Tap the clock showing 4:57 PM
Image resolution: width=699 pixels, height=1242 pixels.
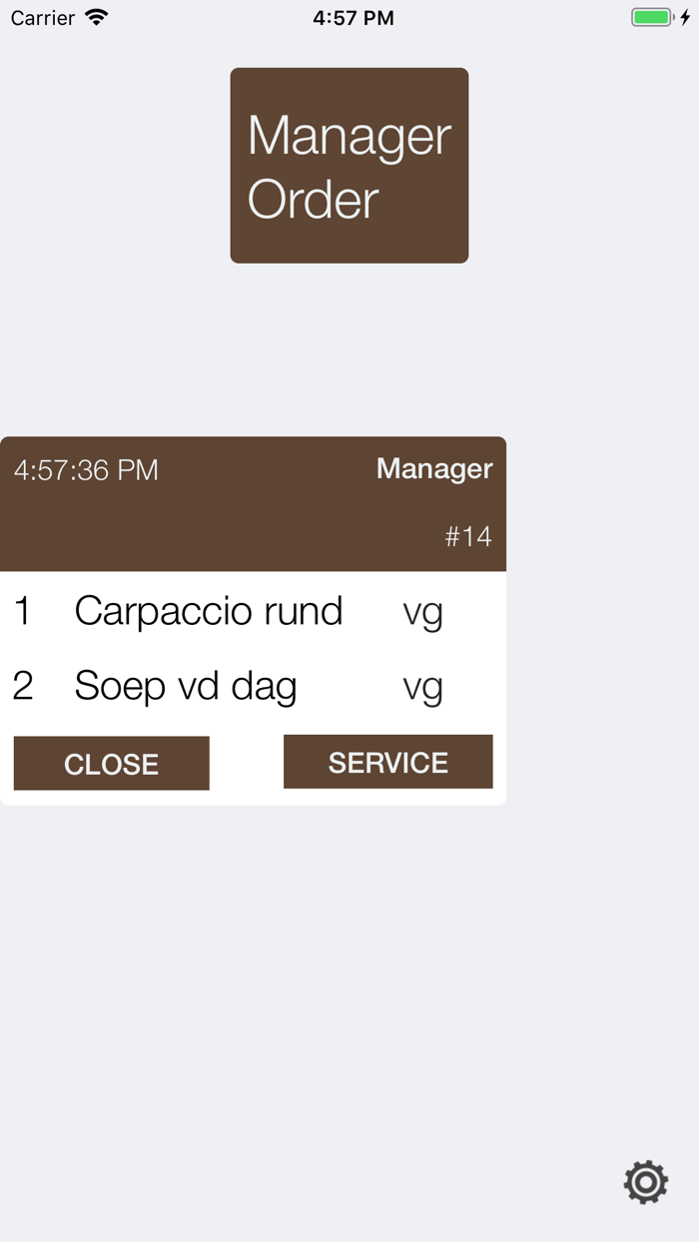(x=353, y=16)
